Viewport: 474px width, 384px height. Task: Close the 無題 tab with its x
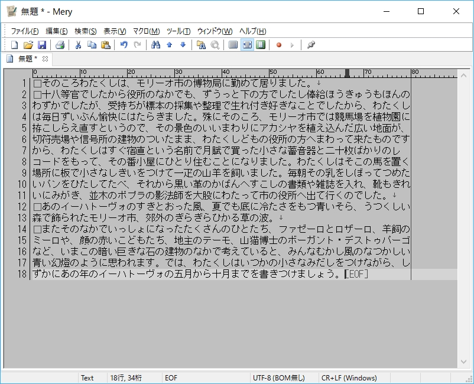pos(45,58)
